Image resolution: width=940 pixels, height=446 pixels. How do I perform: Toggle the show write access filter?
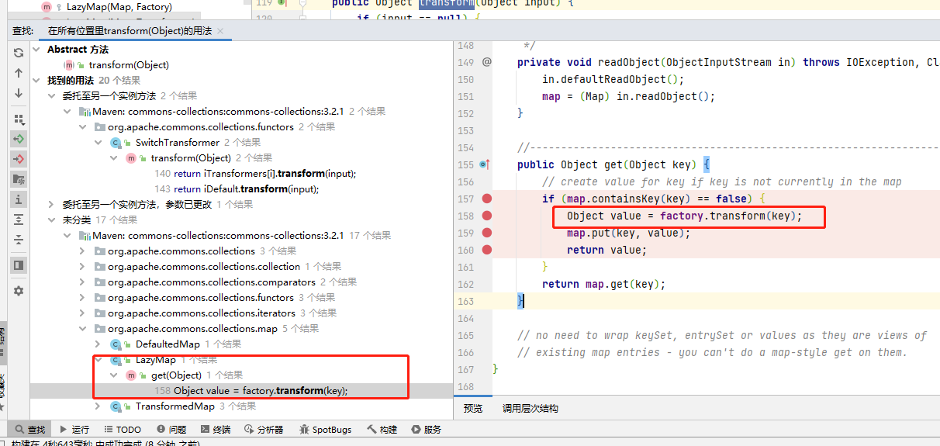[19, 159]
